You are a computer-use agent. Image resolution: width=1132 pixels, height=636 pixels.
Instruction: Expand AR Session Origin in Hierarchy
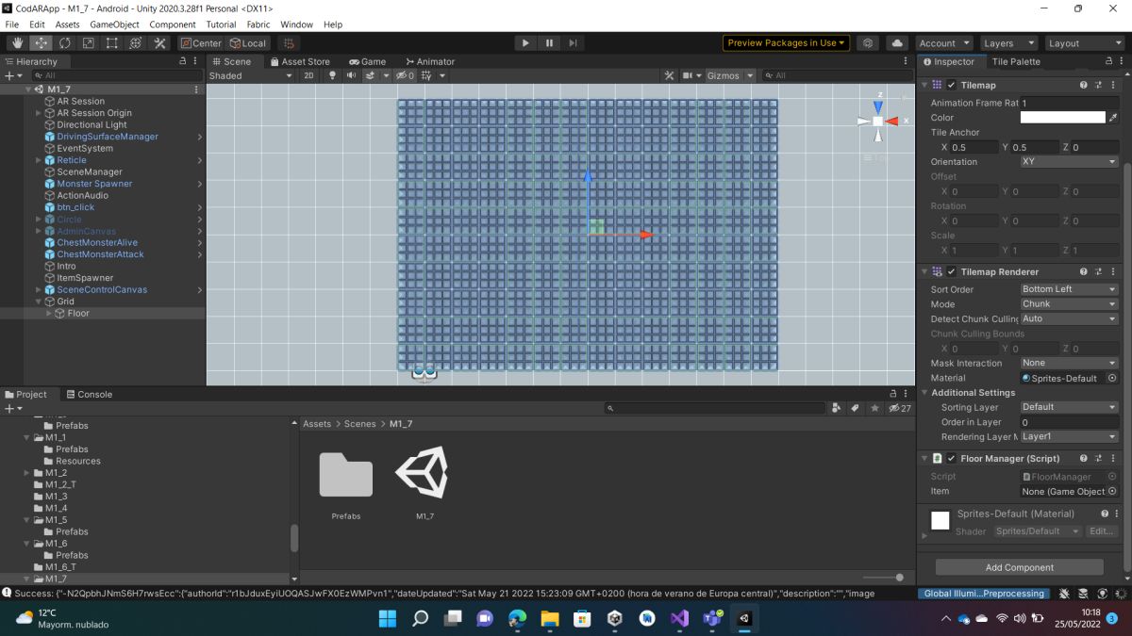(39, 113)
